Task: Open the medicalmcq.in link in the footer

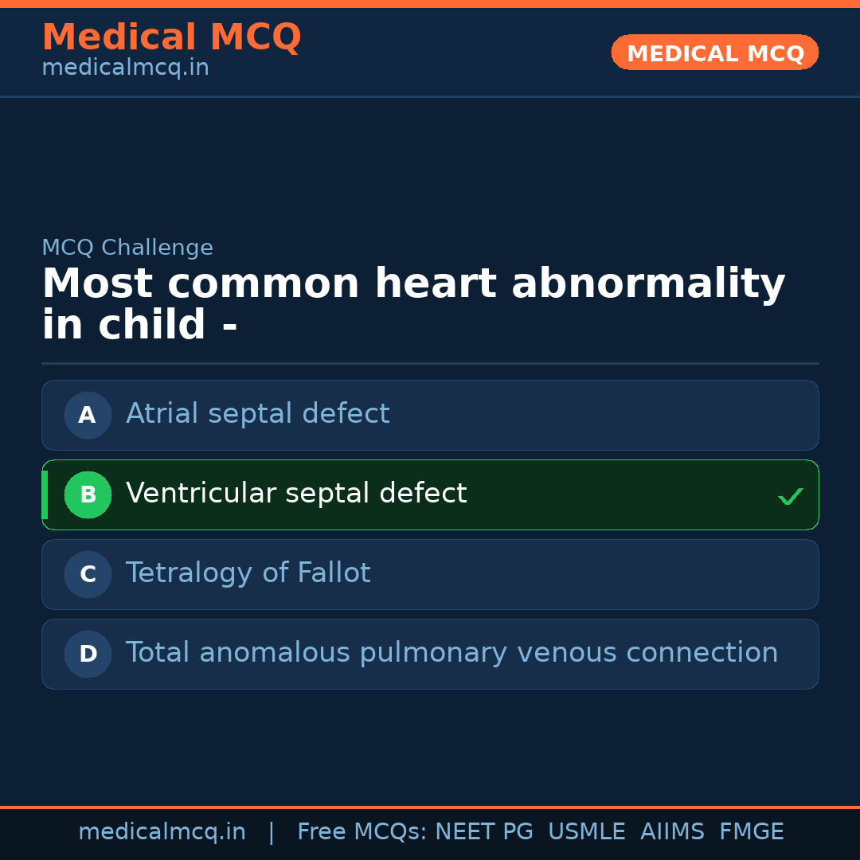Action: point(162,832)
